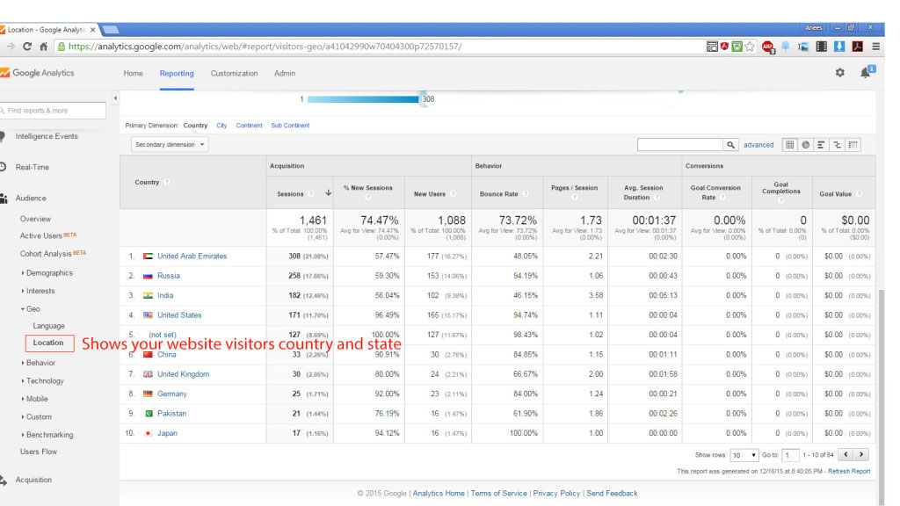Open Real-Time in the sidebar

point(33,168)
